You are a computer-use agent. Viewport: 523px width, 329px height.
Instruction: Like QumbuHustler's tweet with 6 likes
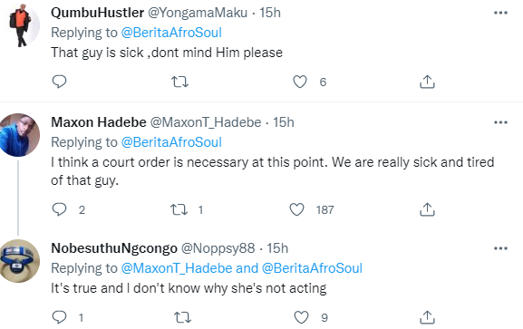click(300, 82)
